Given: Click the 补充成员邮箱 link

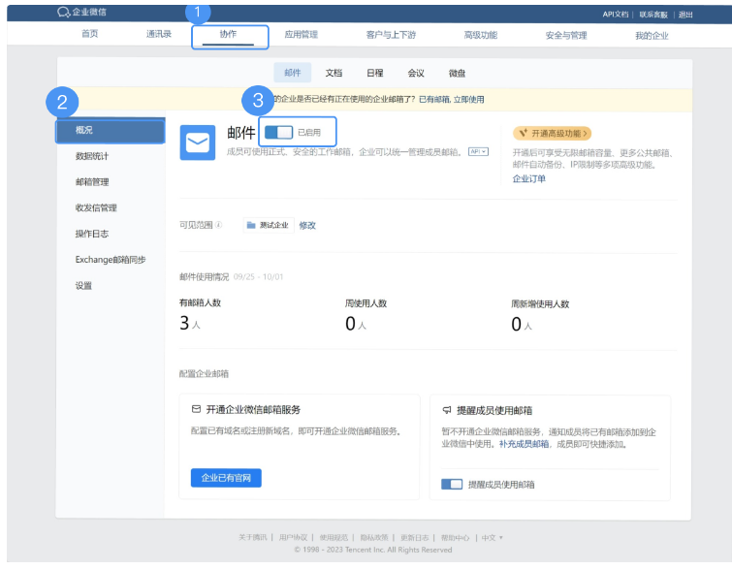Looking at the screenshot, I should point(524,444).
